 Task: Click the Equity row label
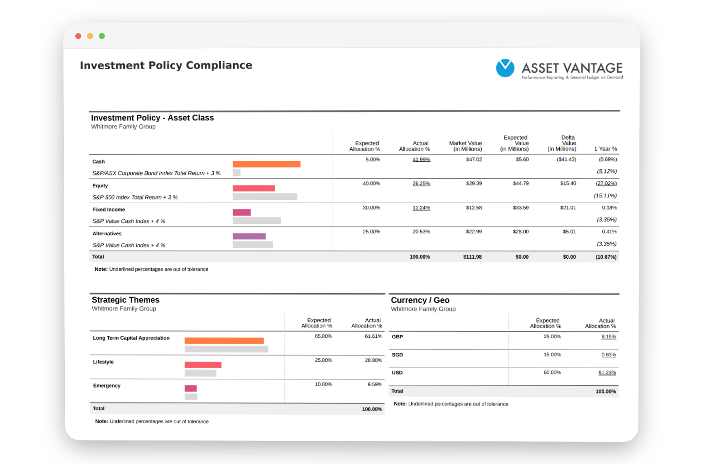click(x=100, y=185)
